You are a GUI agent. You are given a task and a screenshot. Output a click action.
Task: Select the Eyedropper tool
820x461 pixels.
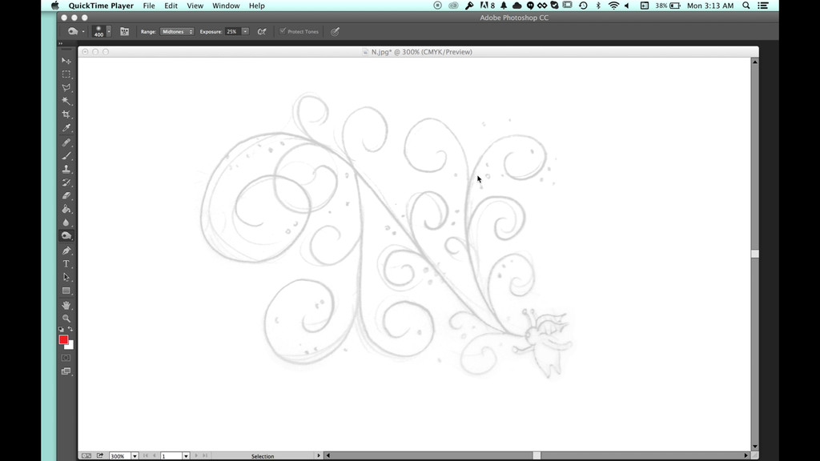click(x=66, y=128)
